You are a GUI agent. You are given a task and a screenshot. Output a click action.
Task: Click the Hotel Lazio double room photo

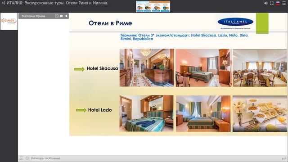[x=146, y=113]
